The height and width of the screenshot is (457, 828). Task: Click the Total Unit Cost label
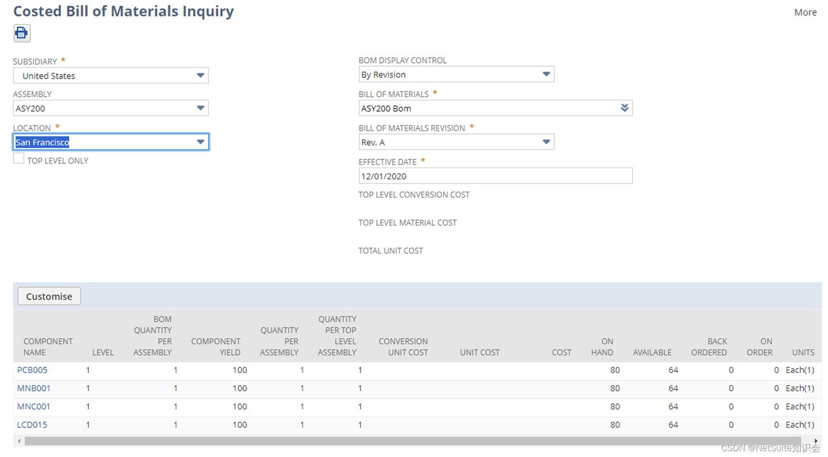[391, 251]
